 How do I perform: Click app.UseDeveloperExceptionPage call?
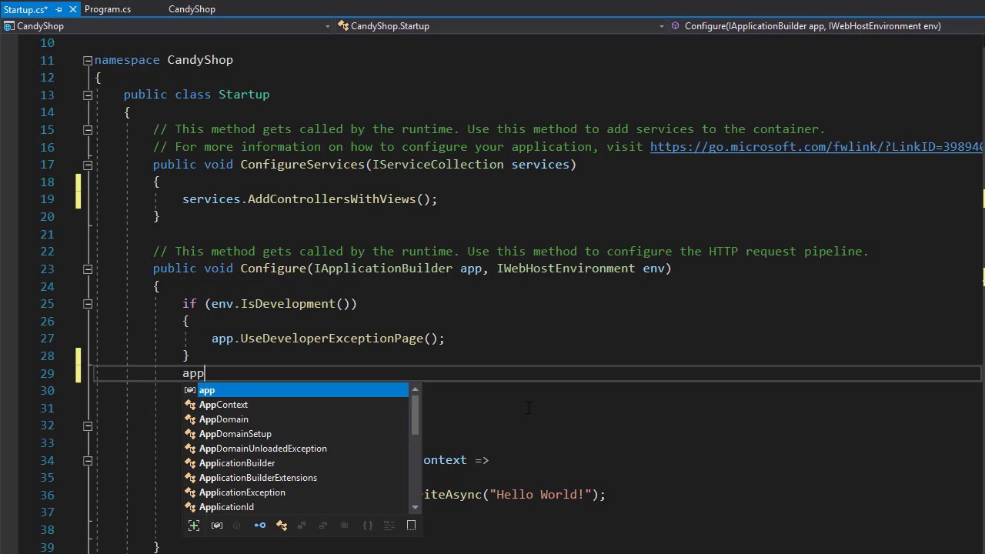click(328, 339)
